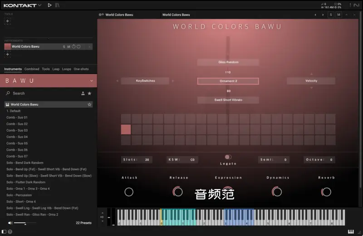
Task: Click the down arrow below Velocity
Action: coord(311,88)
